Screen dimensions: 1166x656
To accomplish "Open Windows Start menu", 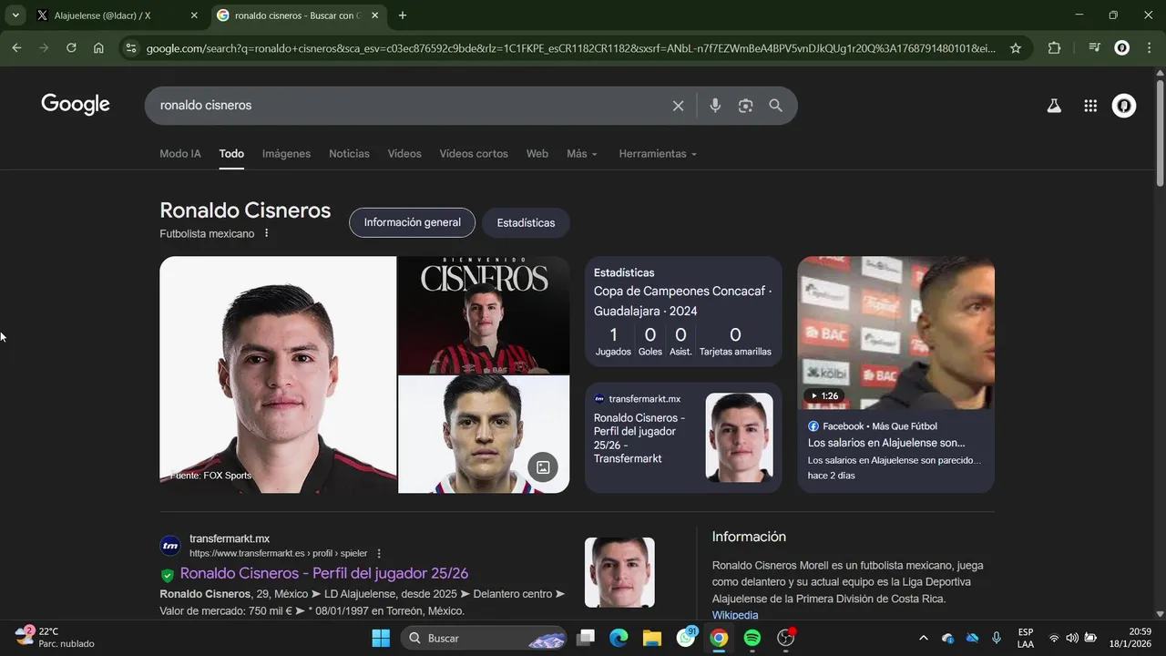I will (381, 638).
